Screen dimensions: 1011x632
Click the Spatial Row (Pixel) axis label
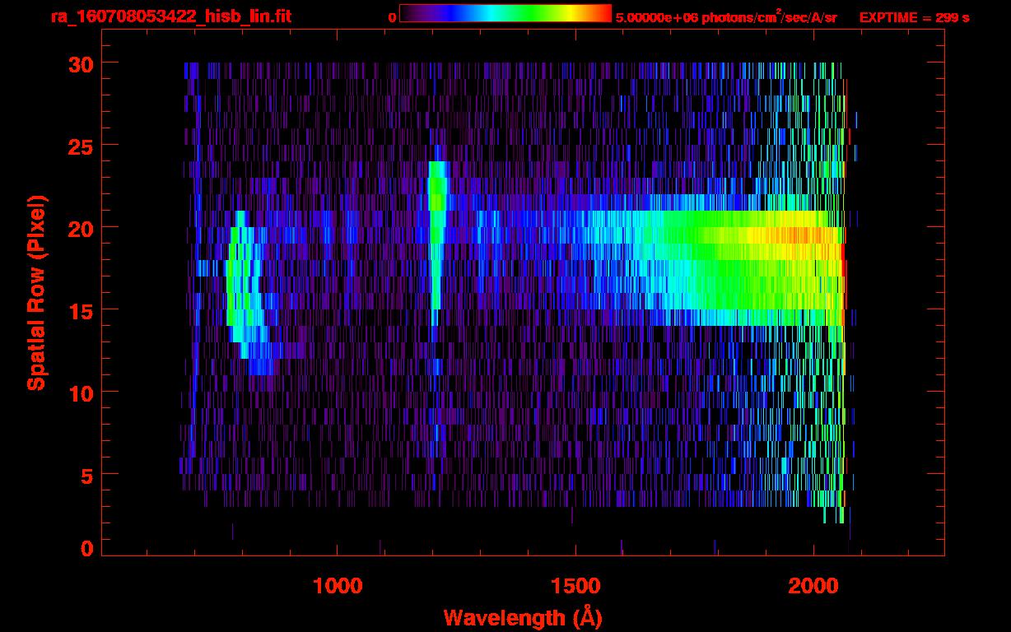click(x=36, y=292)
